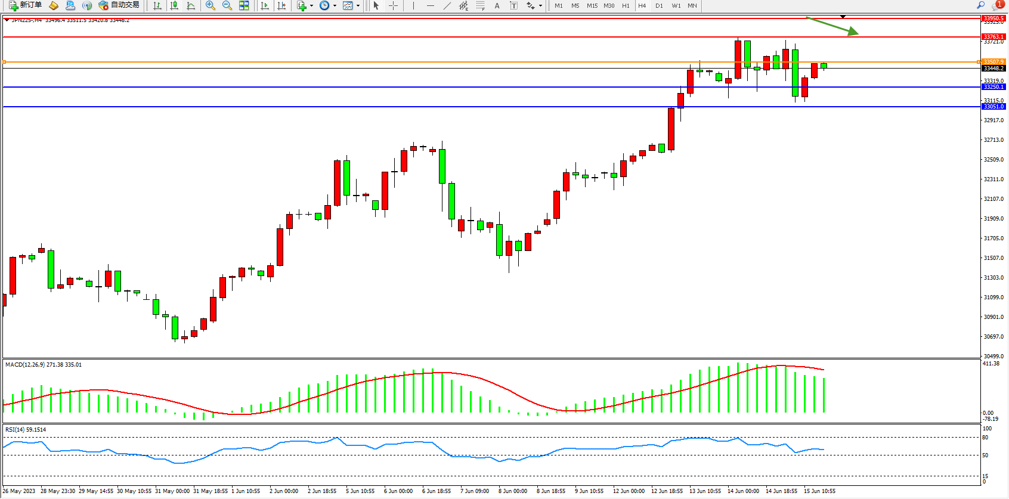The height and width of the screenshot is (499, 1009).
Task: Click the New Order (新订单) button
Action: [25, 5]
